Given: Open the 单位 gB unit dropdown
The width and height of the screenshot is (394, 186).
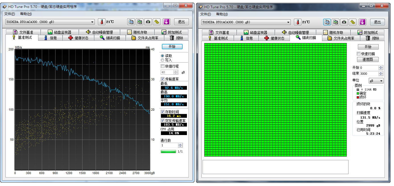Looking at the screenshot, I should click(x=376, y=81).
